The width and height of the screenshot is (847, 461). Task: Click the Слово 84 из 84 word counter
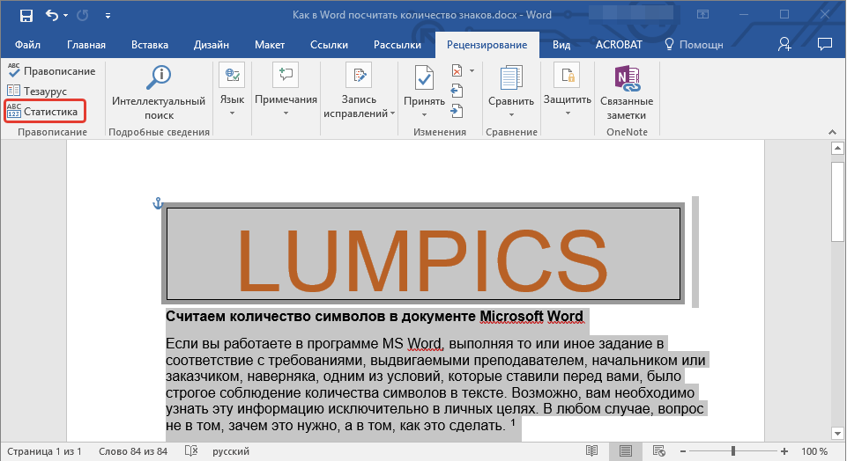132,451
